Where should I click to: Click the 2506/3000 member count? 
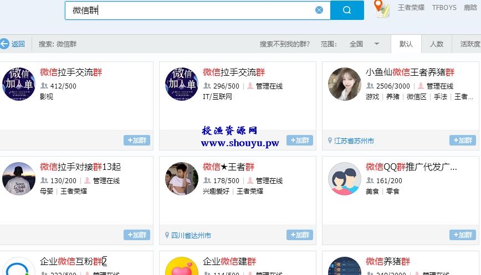[x=393, y=86]
